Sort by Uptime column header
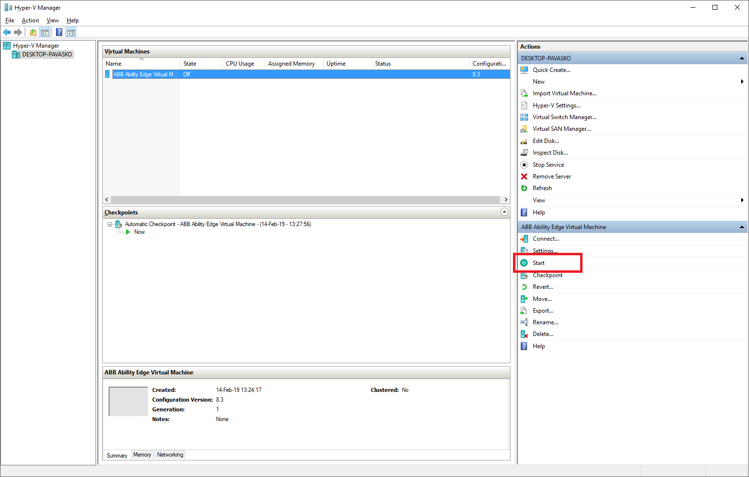 (347, 64)
